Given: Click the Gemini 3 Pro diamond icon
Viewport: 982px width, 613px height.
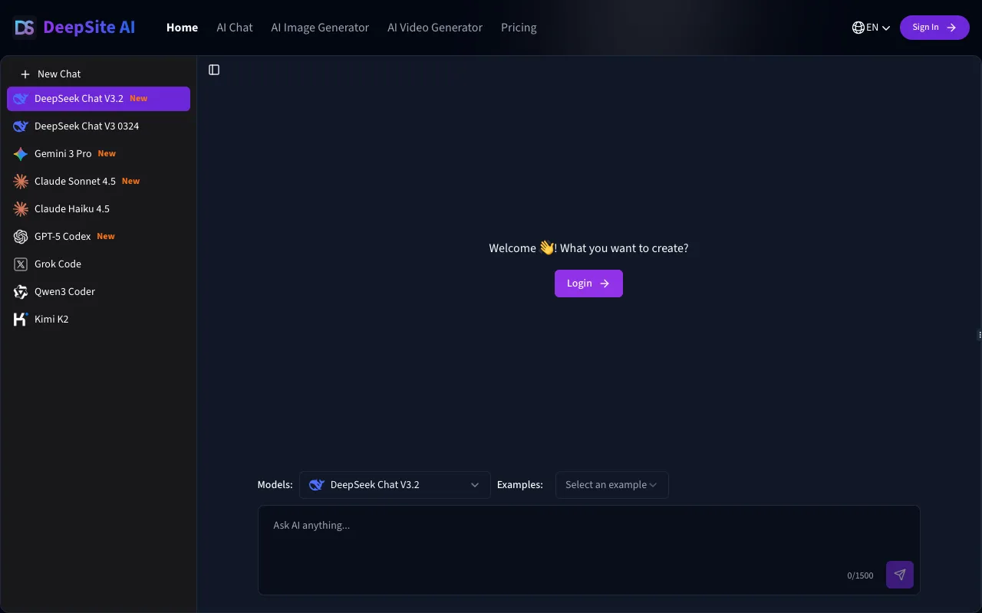Looking at the screenshot, I should (20, 153).
